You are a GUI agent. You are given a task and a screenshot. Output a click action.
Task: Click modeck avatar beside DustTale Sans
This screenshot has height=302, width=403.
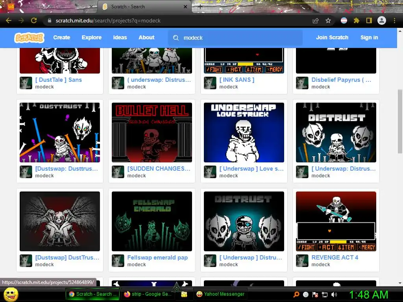tap(26, 83)
